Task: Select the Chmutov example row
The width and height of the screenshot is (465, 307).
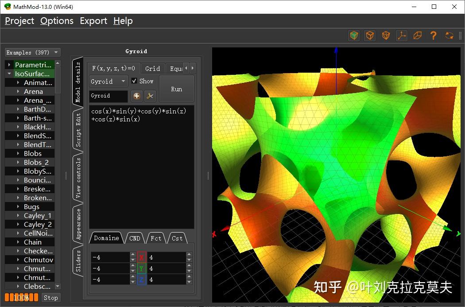Action: tap(30, 260)
